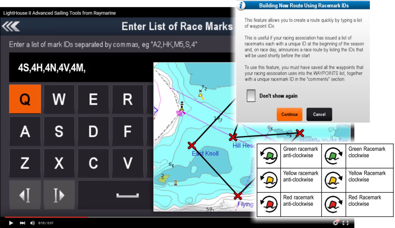Tick the Don't show again checkbox
Image resolution: width=395 pixels, height=228 pixels.
[251, 96]
